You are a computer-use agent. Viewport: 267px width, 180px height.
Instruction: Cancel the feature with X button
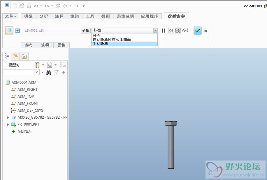tap(206, 31)
